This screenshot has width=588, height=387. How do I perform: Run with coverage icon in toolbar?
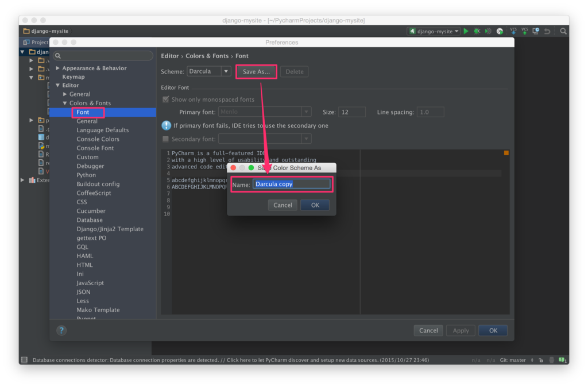488,31
